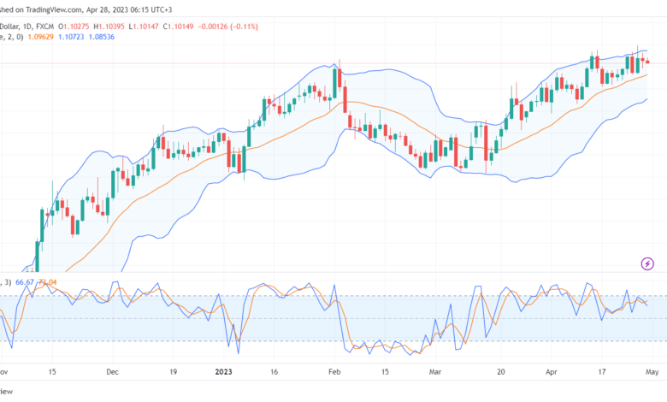Image resolution: width=667 pixels, height=402 pixels.
Task: Select the upper band value 1.10723
Action: pyautogui.click(x=71, y=37)
